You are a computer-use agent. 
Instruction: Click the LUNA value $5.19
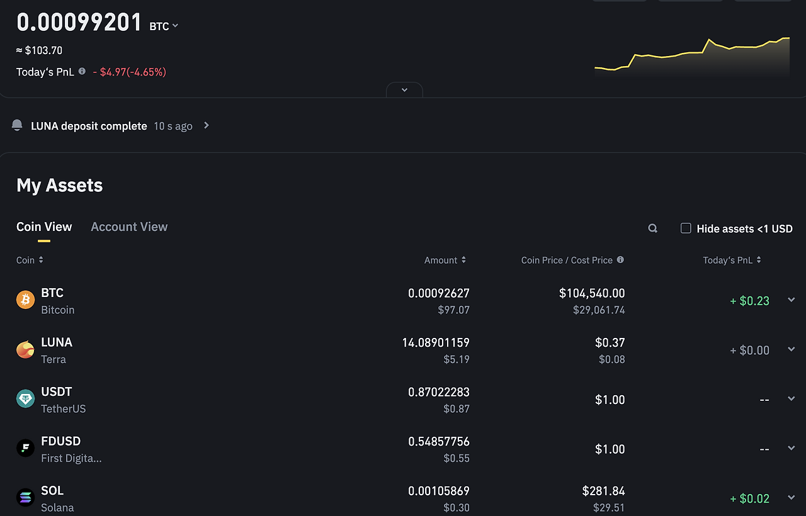coord(457,359)
